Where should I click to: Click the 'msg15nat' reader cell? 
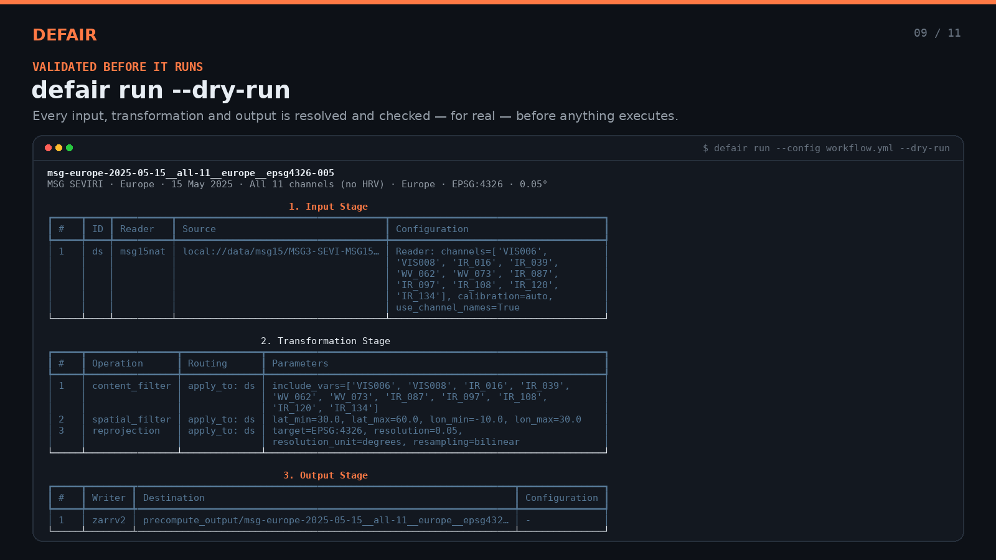pos(143,251)
